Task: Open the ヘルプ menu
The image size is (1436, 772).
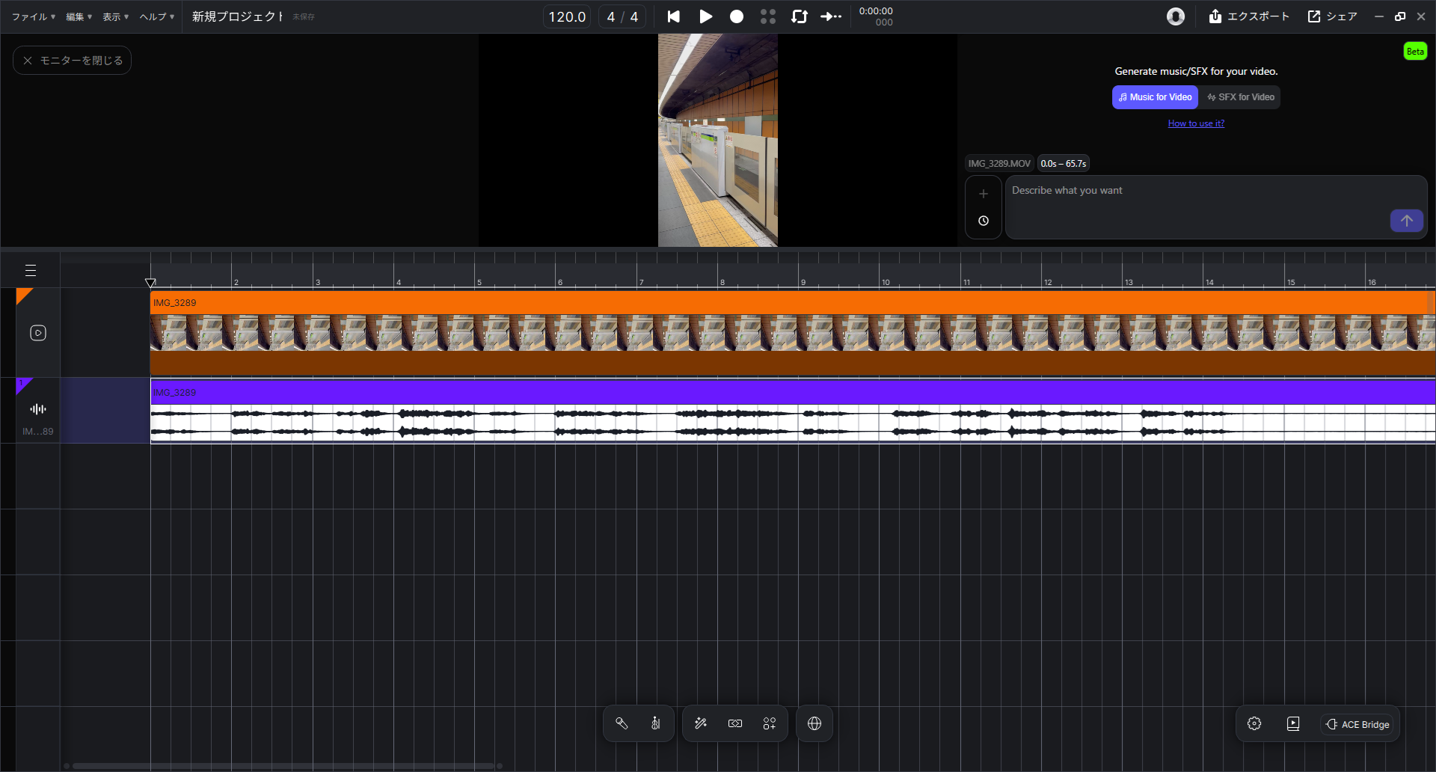Action: click(x=156, y=16)
